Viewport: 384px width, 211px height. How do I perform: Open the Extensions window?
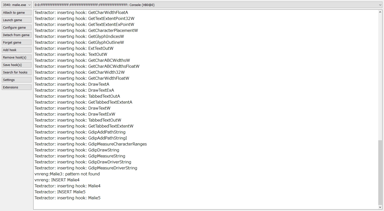[x=16, y=87]
